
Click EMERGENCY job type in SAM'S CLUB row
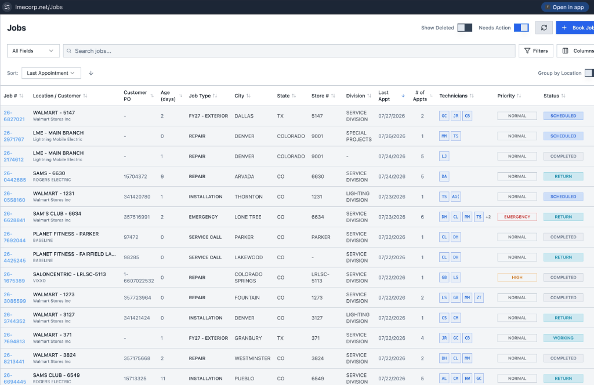tap(204, 217)
